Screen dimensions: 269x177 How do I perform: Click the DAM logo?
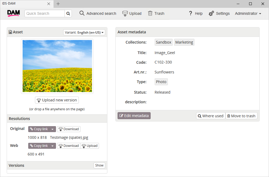click(13, 13)
